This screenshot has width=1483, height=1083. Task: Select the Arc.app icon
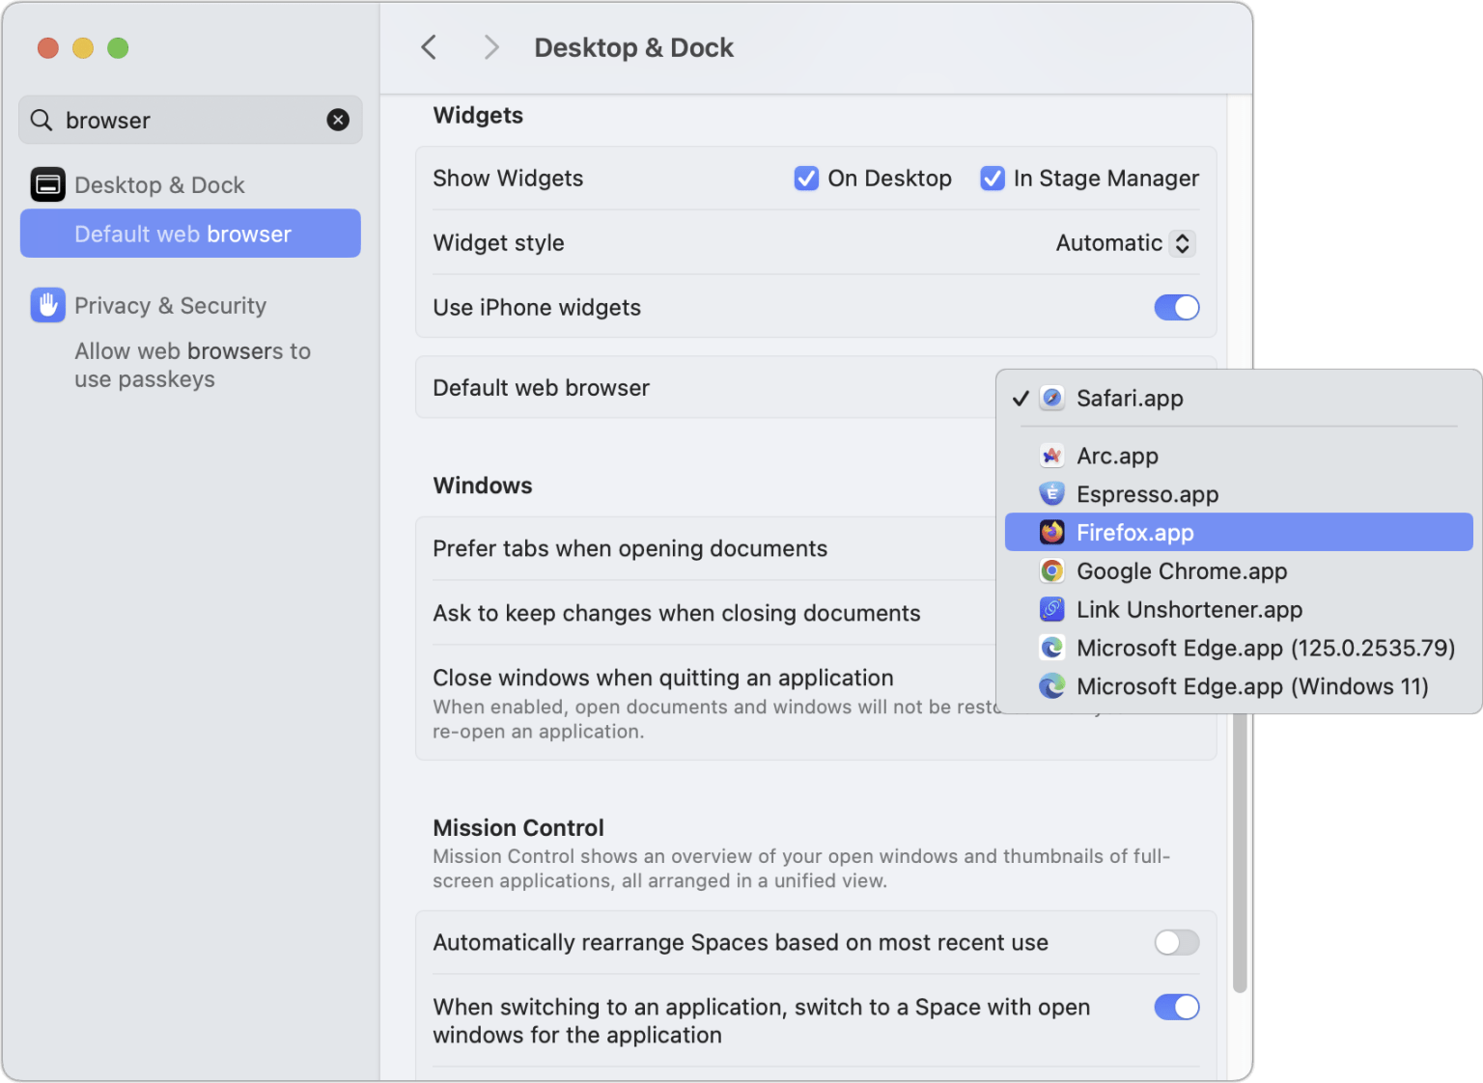coord(1051,456)
